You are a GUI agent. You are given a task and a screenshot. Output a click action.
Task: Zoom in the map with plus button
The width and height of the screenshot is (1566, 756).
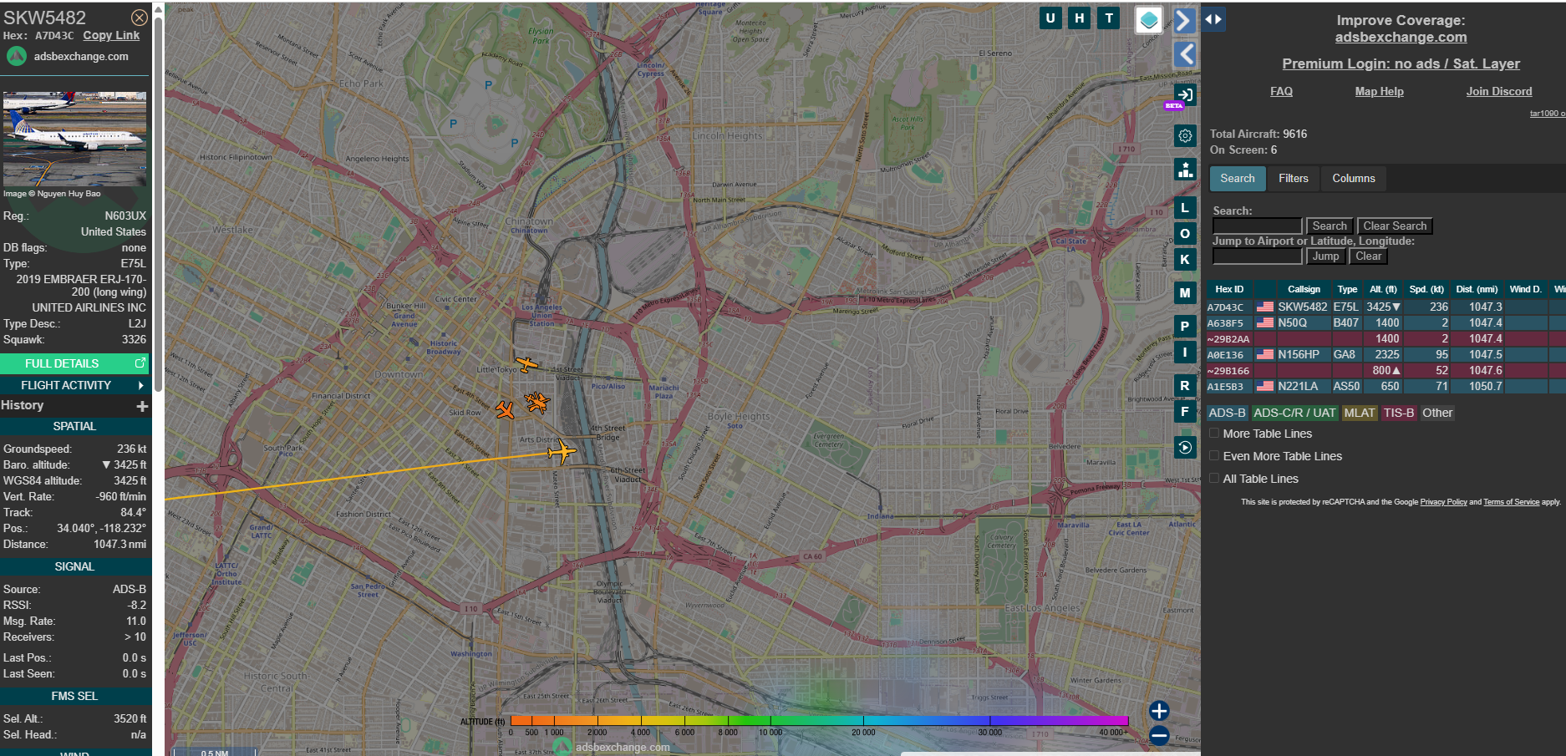(1159, 711)
